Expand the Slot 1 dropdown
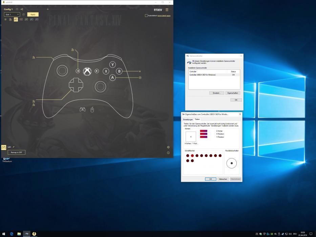This screenshot has width=316, height=237. click(12, 15)
